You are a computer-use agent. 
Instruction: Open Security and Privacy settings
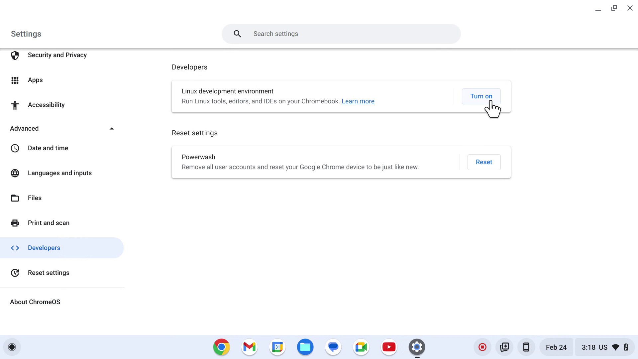tap(62, 55)
